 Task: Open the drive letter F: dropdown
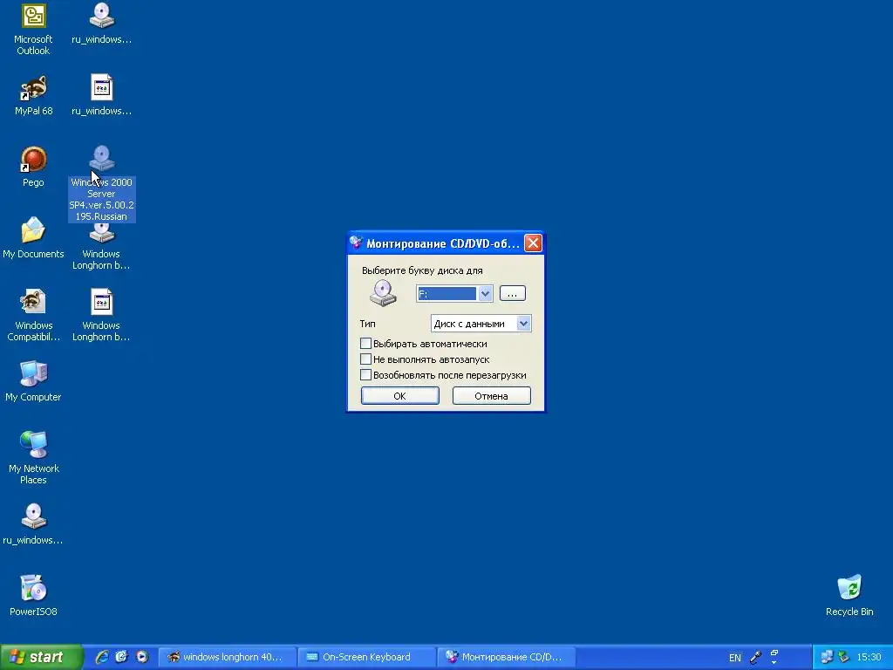pos(485,294)
